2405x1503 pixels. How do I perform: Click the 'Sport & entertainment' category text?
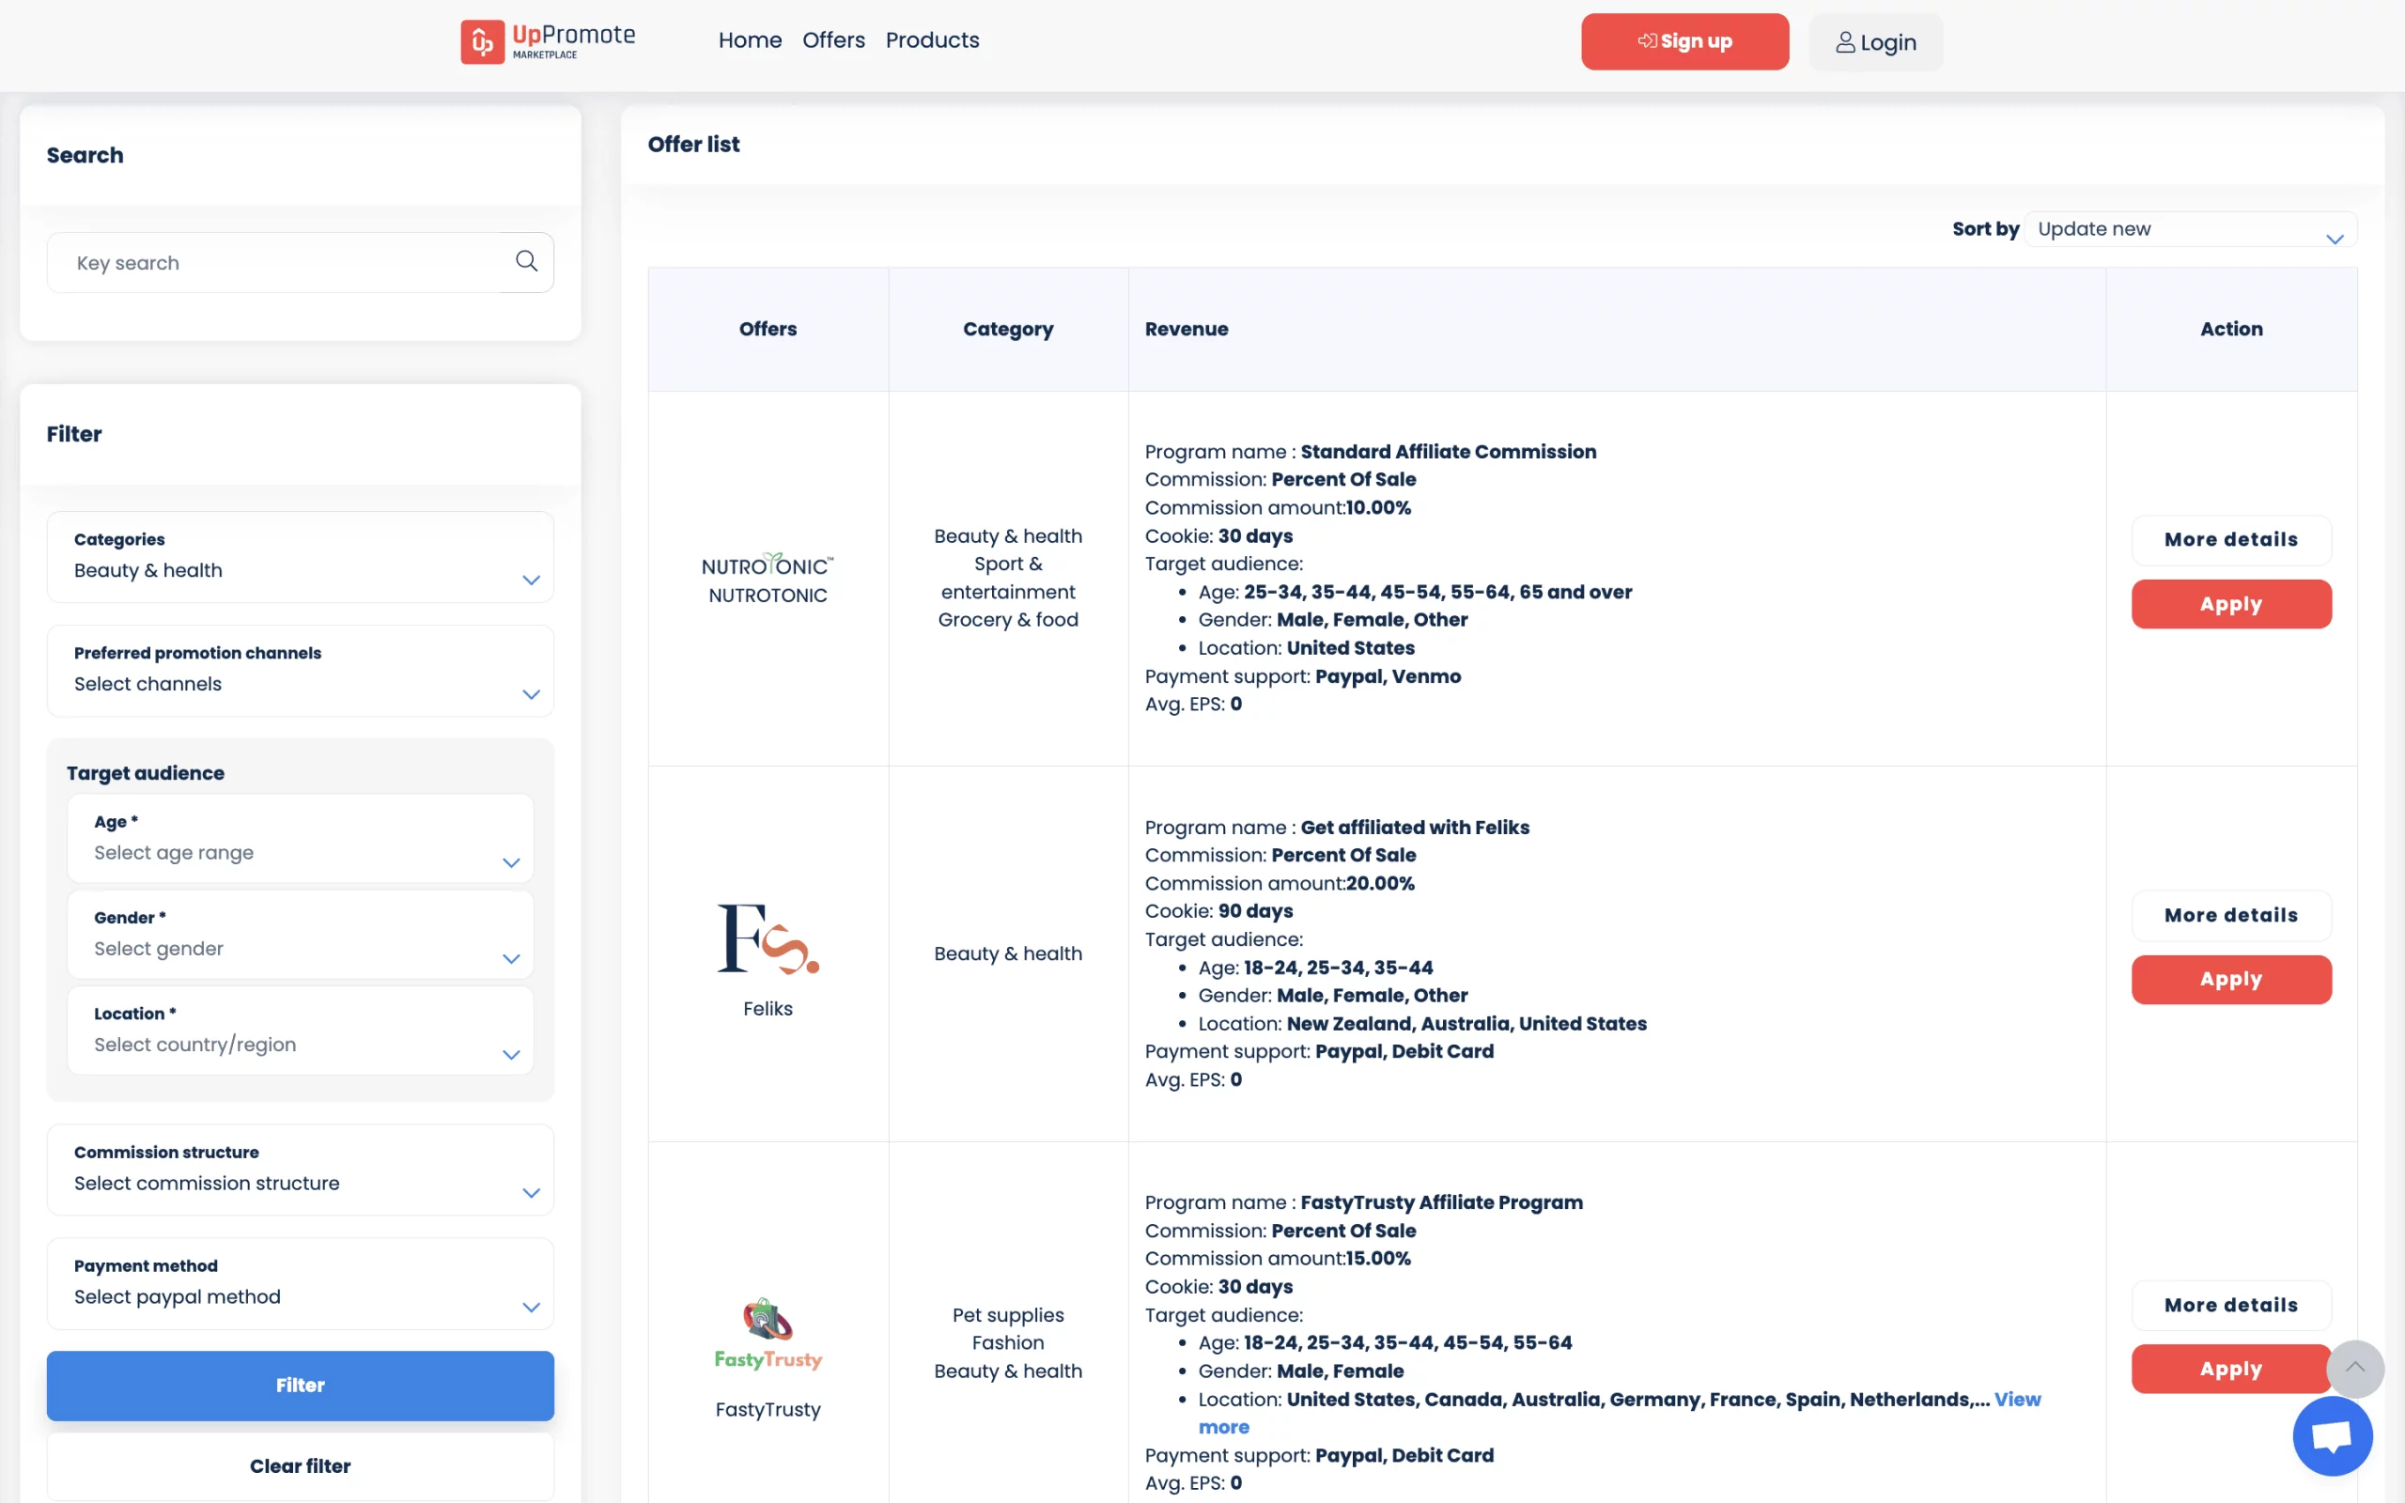tap(1008, 578)
